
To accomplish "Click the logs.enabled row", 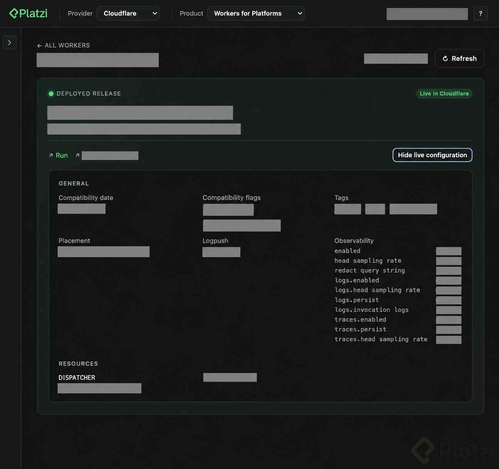I will [x=398, y=280].
